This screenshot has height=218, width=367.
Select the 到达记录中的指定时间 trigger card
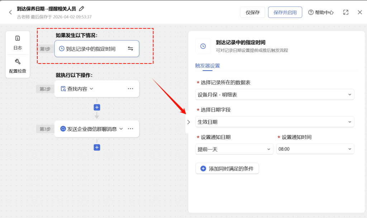coord(97,49)
